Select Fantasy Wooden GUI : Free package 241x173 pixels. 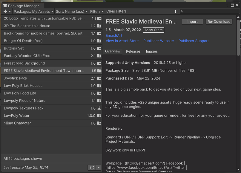[52, 56]
